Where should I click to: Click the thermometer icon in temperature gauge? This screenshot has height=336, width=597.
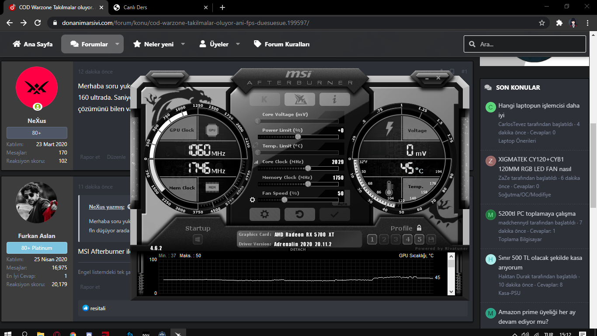(x=390, y=188)
